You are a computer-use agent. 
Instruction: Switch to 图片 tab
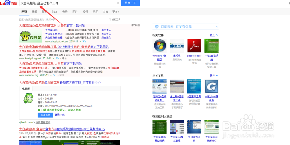75,12
